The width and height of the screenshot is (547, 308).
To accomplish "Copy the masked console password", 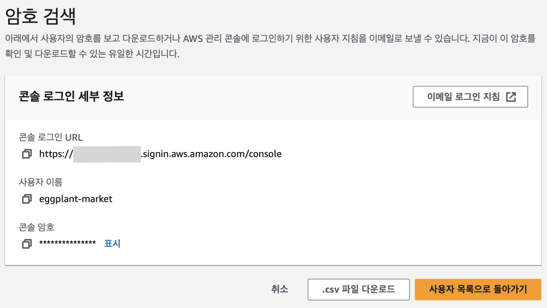I will click(x=27, y=244).
